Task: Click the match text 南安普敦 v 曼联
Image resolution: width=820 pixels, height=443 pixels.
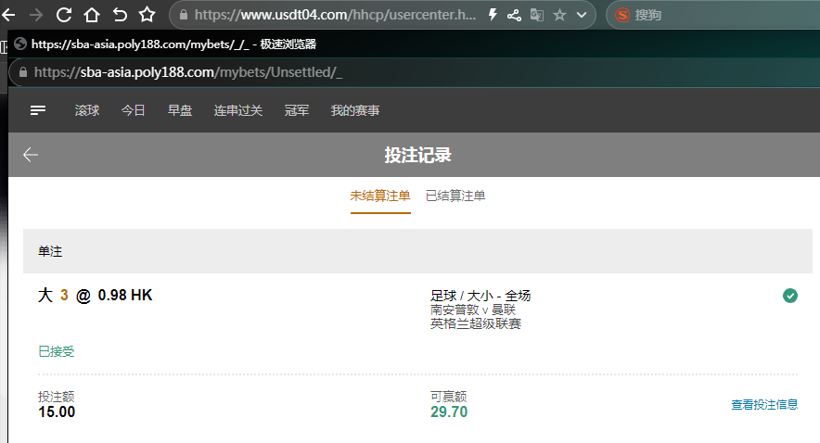Action: (473, 310)
